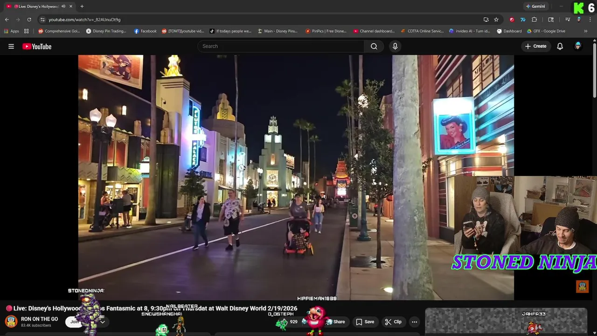This screenshot has height=336, width=597.
Task: Expand the subscription notification dropdown chevron
Action: (102, 322)
